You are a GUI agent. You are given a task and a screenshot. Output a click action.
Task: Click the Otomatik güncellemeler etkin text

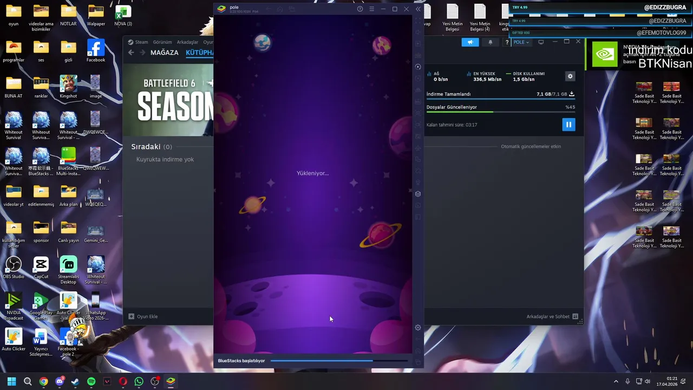point(531,146)
